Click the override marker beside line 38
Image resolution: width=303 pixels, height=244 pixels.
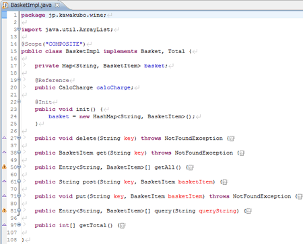(4, 153)
